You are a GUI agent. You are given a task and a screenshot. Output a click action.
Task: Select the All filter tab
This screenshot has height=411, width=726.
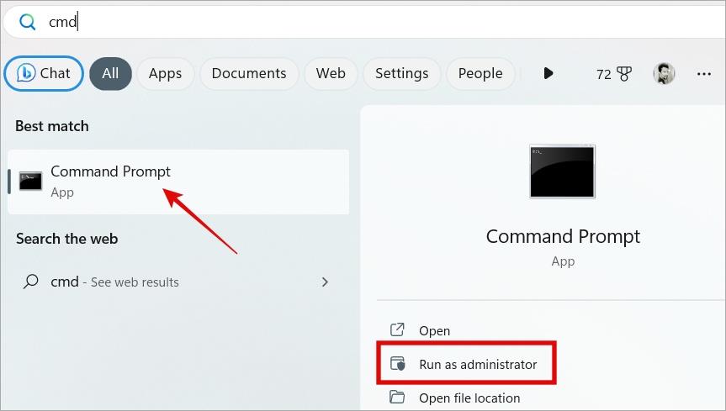point(110,73)
